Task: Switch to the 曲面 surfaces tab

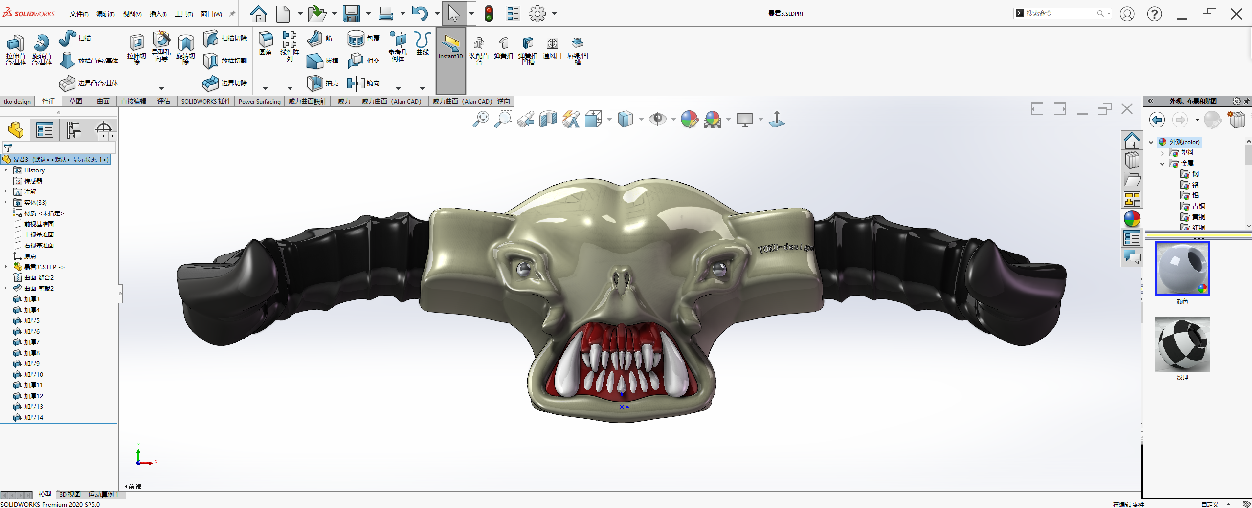Action: pyautogui.click(x=103, y=101)
